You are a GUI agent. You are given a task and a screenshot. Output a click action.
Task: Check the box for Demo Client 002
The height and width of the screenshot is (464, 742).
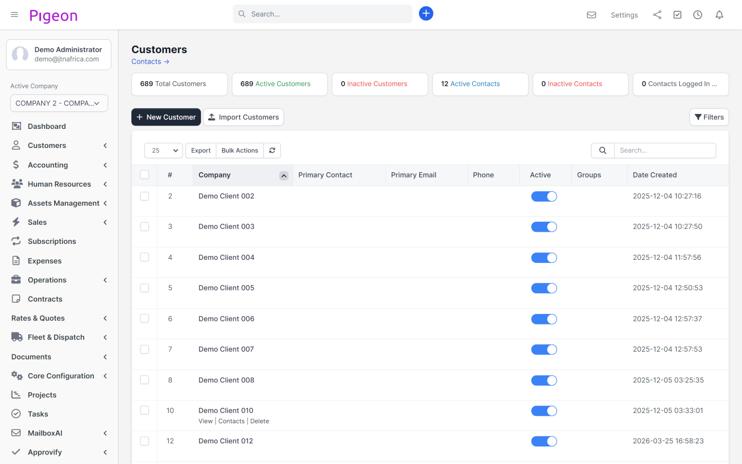145,196
